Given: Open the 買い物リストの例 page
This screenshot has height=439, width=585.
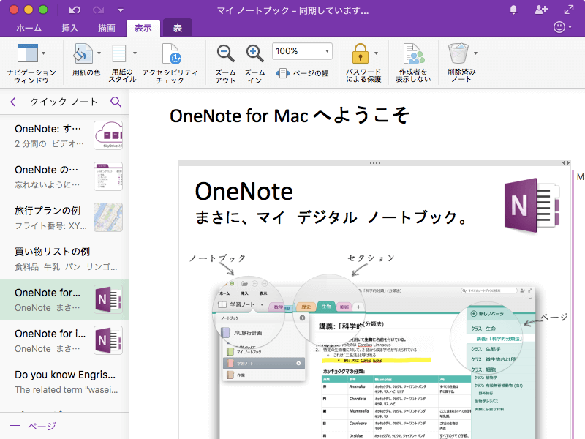Looking at the screenshot, I should (x=64, y=258).
